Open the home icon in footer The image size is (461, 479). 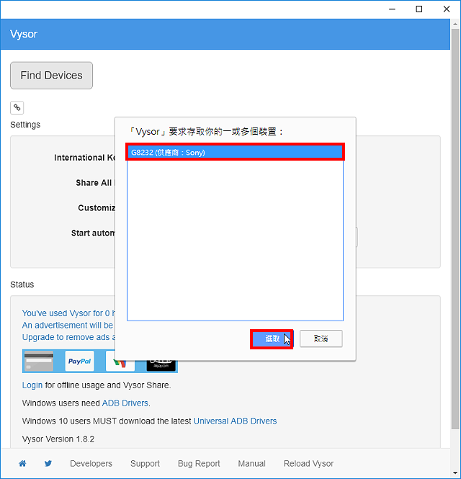pyautogui.click(x=22, y=463)
